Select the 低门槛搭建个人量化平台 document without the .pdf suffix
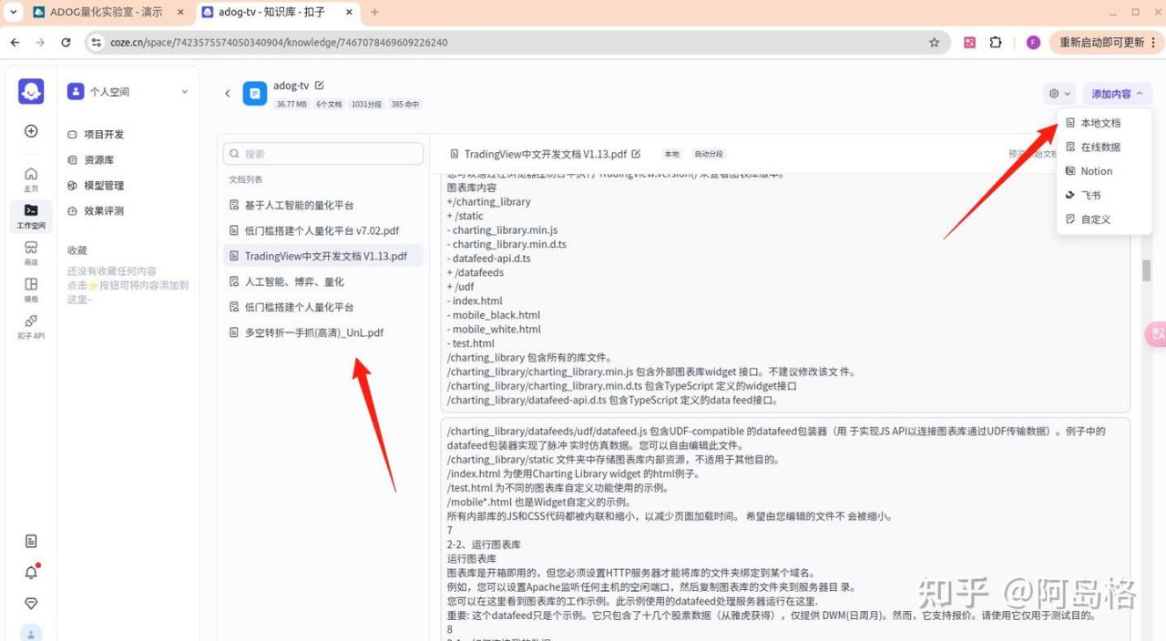 click(x=323, y=307)
